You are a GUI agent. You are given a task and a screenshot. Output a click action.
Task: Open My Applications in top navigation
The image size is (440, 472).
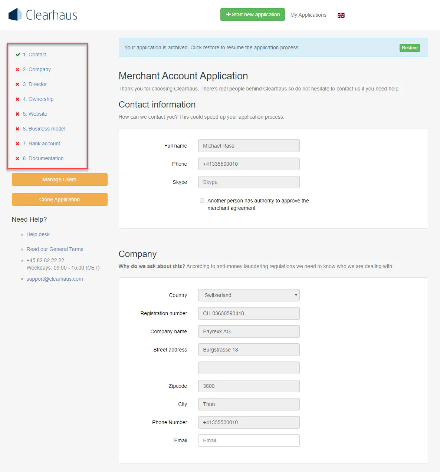click(x=308, y=15)
